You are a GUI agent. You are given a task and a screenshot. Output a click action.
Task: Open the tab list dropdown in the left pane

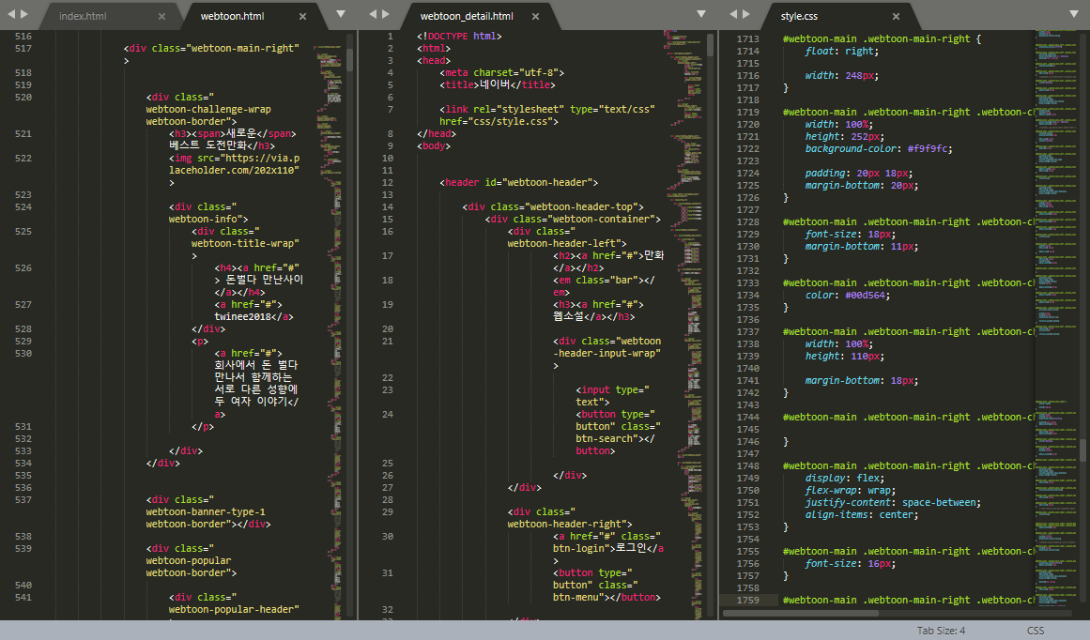(341, 14)
